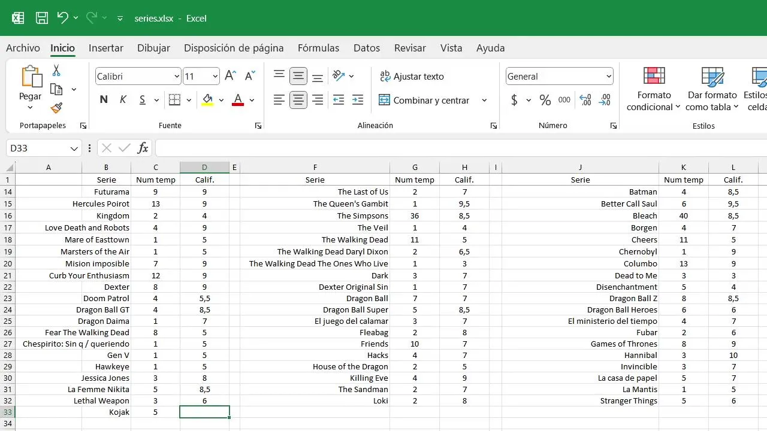Increase decimal places
This screenshot has width=767, height=431.
[585, 100]
